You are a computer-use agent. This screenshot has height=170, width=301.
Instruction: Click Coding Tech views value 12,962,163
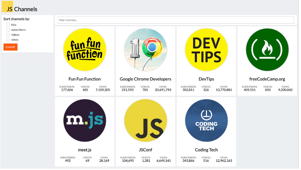pyautogui.click(x=224, y=161)
